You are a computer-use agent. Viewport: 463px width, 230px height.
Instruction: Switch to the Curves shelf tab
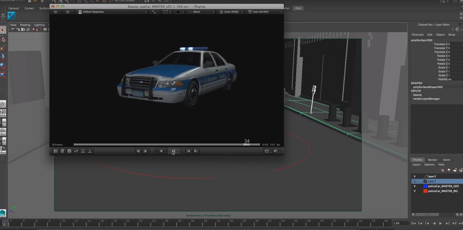tap(29, 8)
